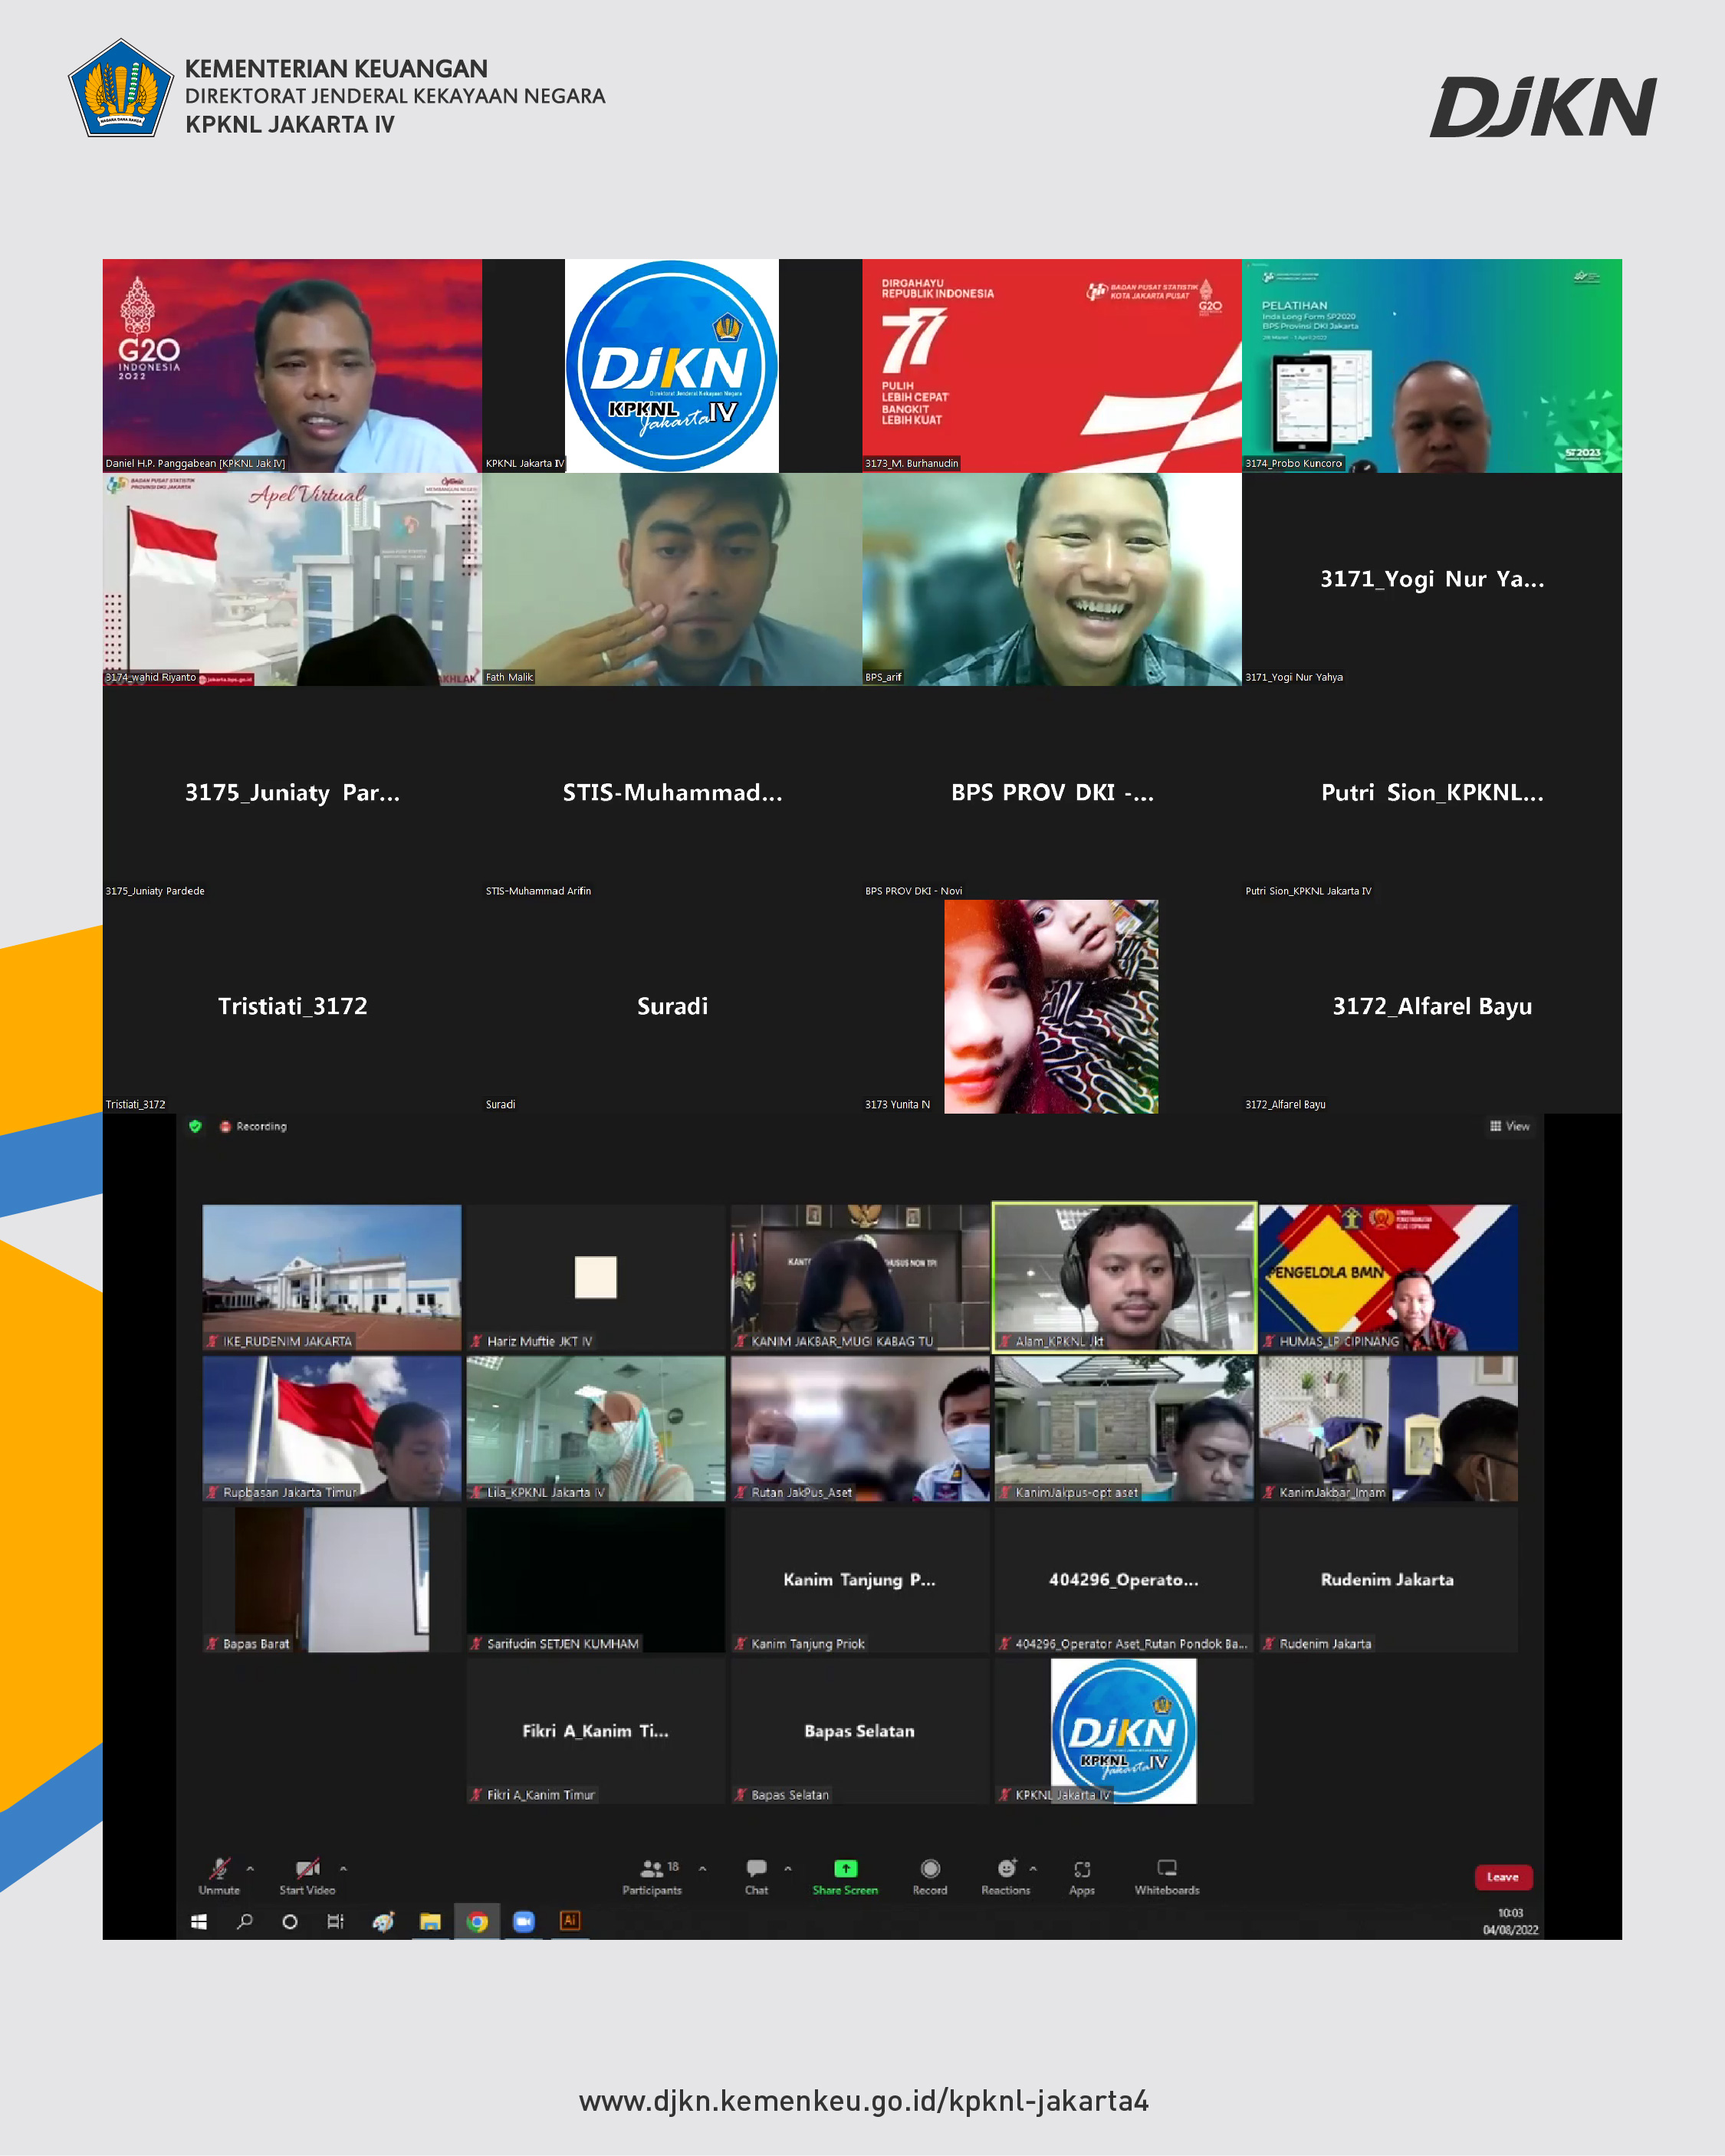Toggle Start Video on
Image resolution: width=1725 pixels, height=2156 pixels.
point(307,1869)
